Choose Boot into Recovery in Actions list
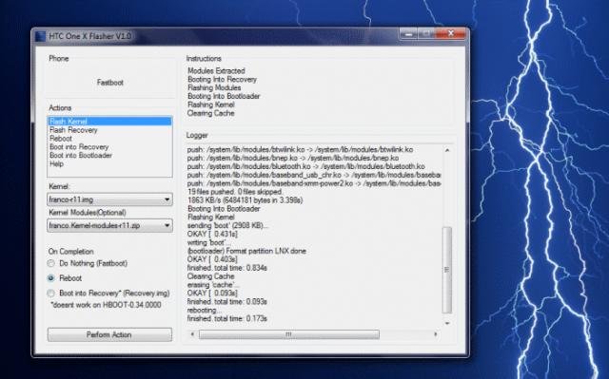 pyautogui.click(x=79, y=147)
